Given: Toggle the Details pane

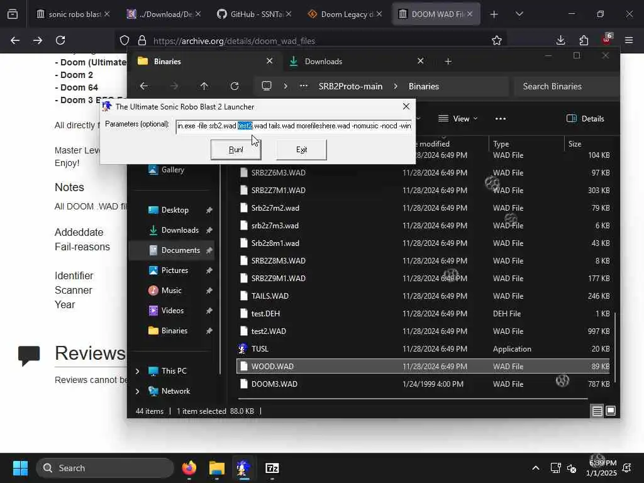Looking at the screenshot, I should pyautogui.click(x=586, y=119).
